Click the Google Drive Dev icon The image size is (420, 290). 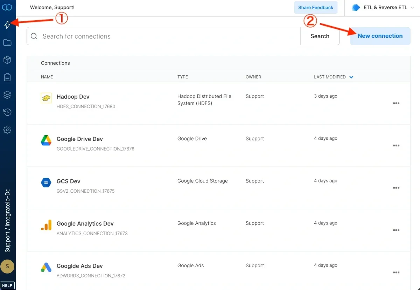[46, 140]
